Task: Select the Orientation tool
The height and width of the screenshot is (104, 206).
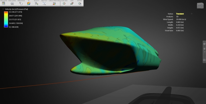Action: tap(21, 3)
